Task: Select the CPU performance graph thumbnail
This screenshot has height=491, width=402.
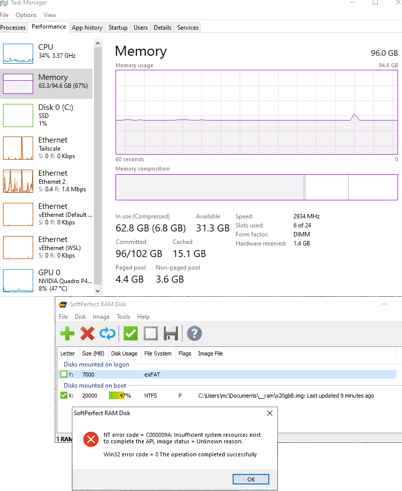Action: (x=18, y=54)
